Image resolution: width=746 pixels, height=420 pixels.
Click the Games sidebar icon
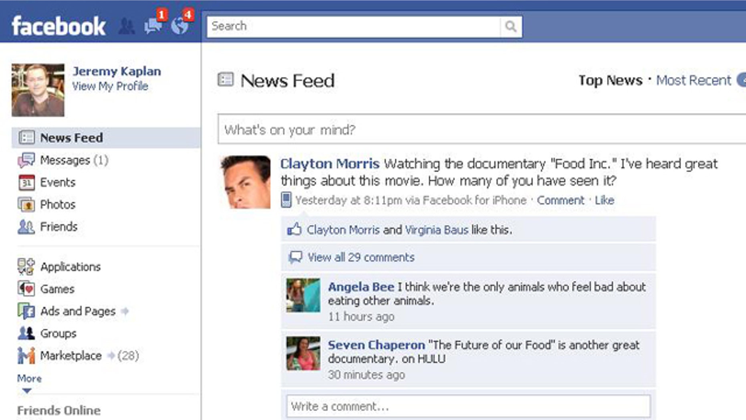[x=26, y=289]
